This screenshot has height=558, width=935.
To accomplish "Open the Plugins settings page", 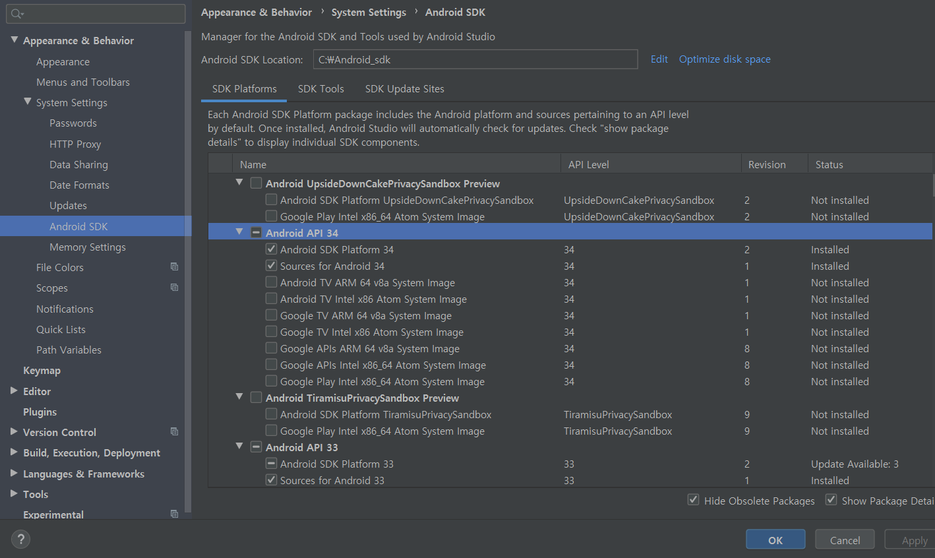I will [x=40, y=412].
